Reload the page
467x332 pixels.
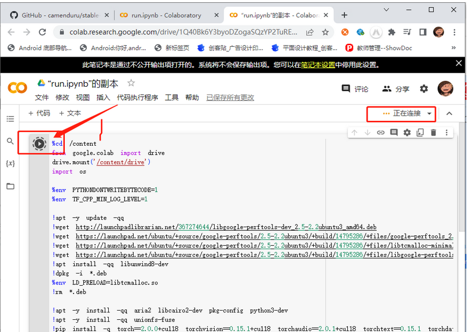[42, 32]
